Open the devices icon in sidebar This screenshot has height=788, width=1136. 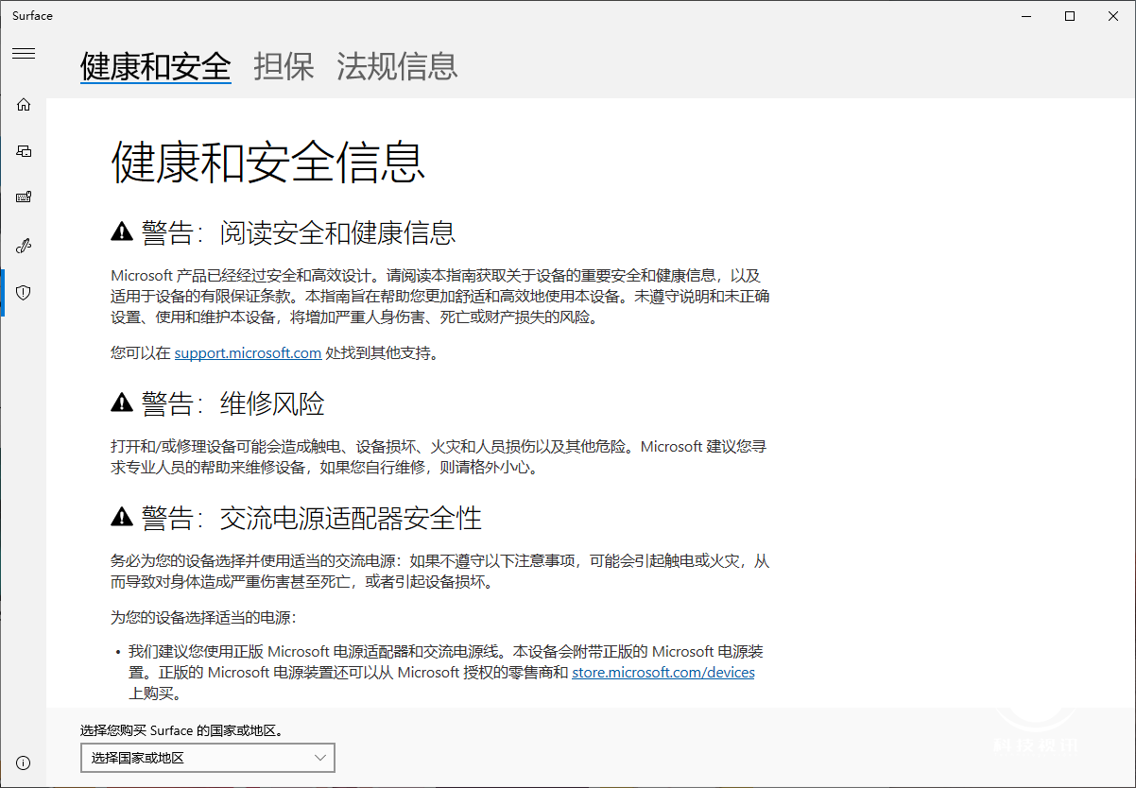(x=24, y=150)
